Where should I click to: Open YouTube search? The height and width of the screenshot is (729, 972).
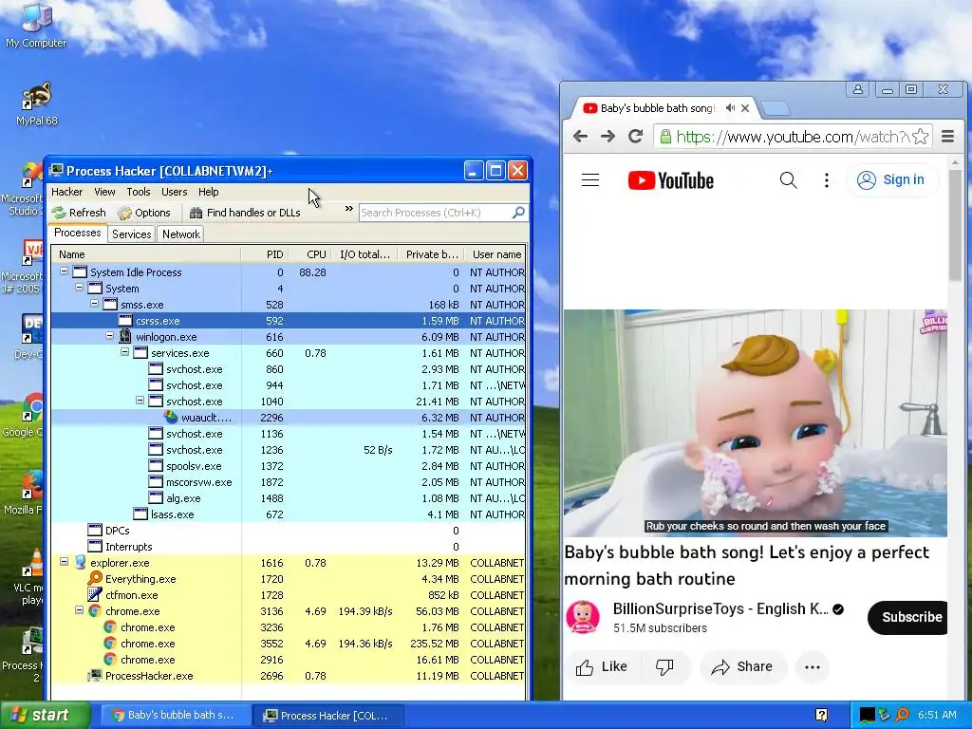(788, 179)
